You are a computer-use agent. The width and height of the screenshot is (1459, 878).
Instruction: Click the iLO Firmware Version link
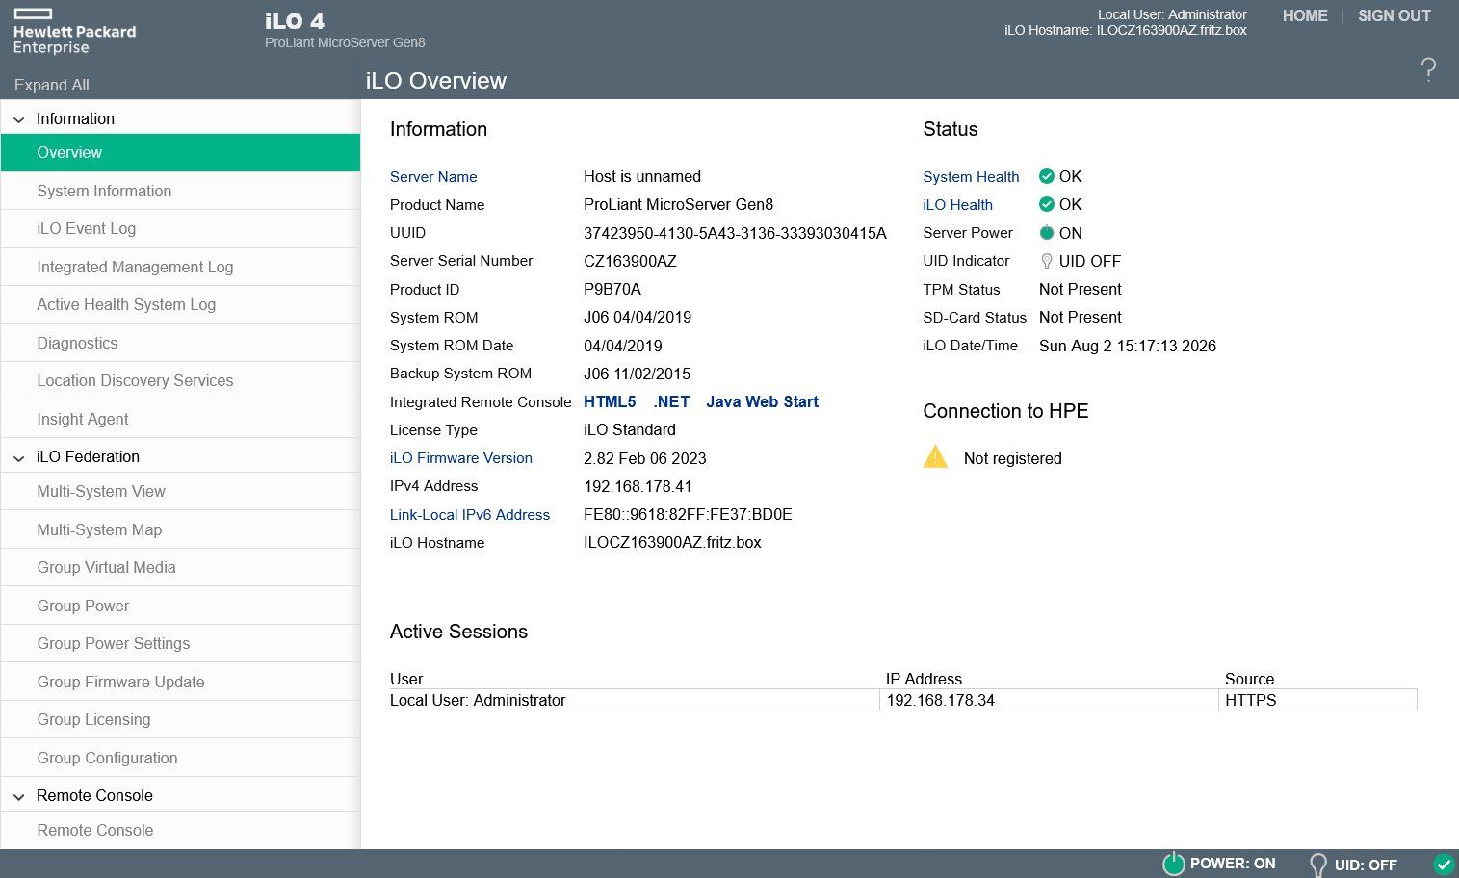coord(461,458)
